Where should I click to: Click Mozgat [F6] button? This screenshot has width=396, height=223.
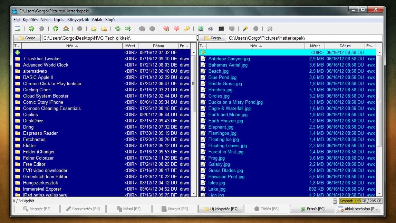pyautogui.click(x=175, y=209)
